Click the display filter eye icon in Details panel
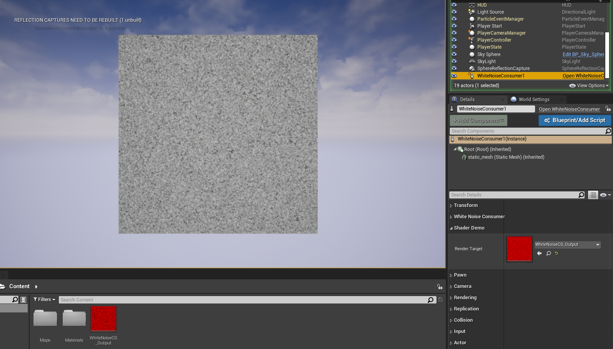Image resolution: width=613 pixels, height=349 pixels. (x=604, y=195)
